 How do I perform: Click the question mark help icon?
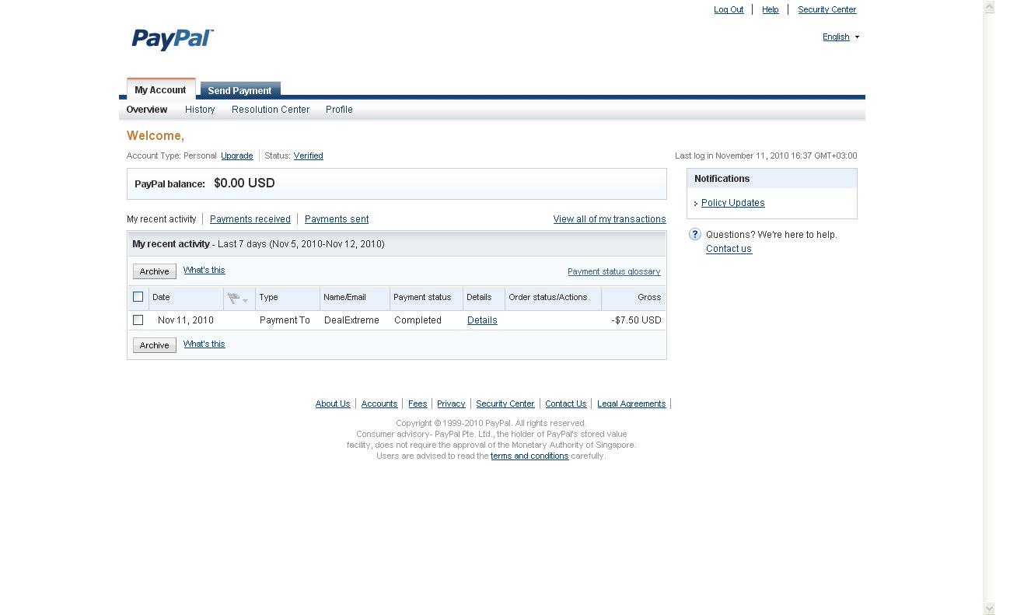[x=695, y=234]
